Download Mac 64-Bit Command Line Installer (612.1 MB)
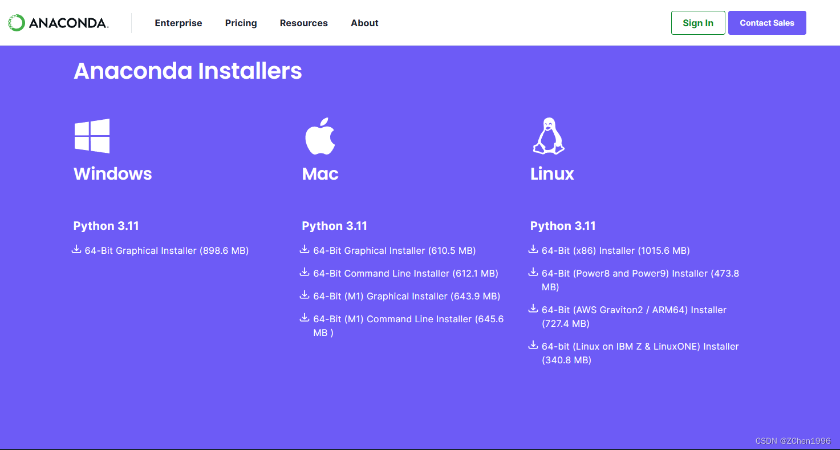The width and height of the screenshot is (840, 450). coord(405,273)
